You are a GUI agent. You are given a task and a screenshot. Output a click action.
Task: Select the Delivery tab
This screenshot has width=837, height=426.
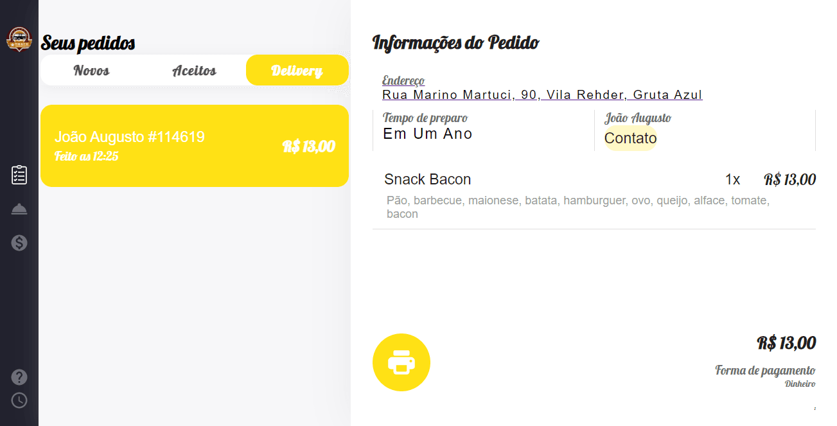[x=297, y=71]
